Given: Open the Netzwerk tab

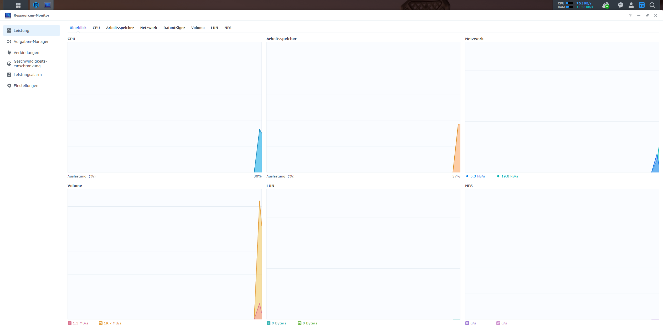Looking at the screenshot, I should point(148,28).
